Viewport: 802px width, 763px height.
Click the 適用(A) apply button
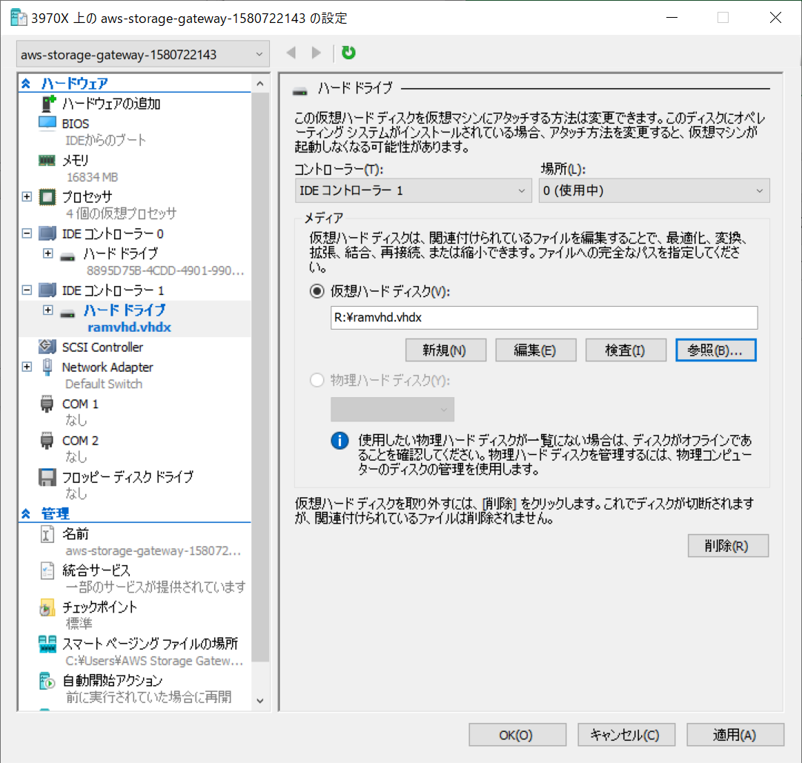click(x=735, y=735)
